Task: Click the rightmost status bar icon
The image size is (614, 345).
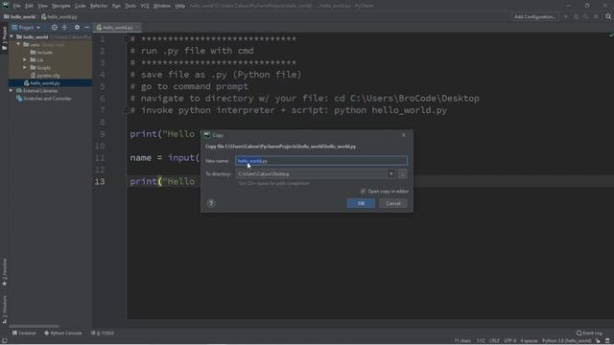Action: tap(607, 341)
